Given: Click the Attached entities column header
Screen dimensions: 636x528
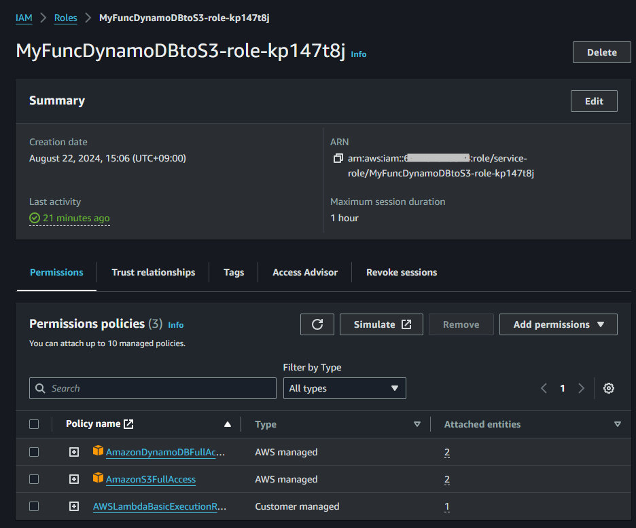Looking at the screenshot, I should pos(482,424).
